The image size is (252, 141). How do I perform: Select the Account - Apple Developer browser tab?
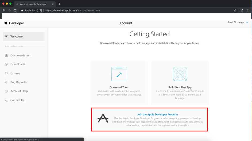pos(35,4)
